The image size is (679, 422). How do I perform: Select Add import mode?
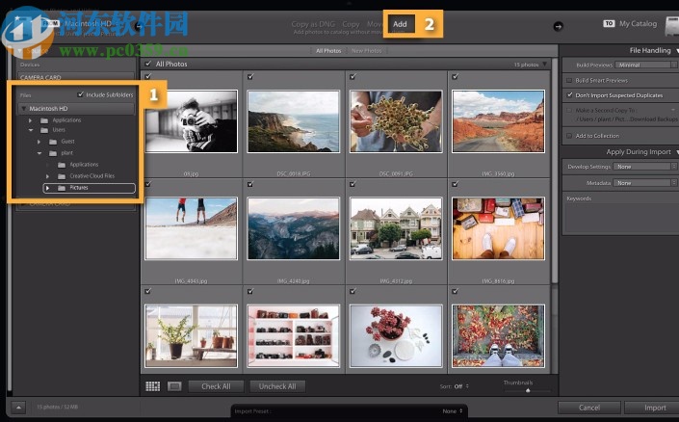click(x=400, y=24)
